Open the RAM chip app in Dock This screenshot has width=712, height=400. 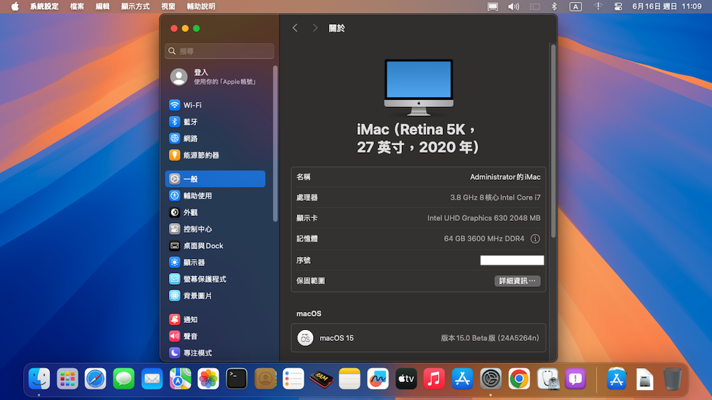[x=321, y=378]
